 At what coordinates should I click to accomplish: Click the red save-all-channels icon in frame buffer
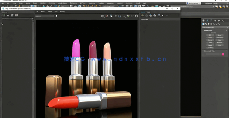pyautogui.click(x=107, y=16)
